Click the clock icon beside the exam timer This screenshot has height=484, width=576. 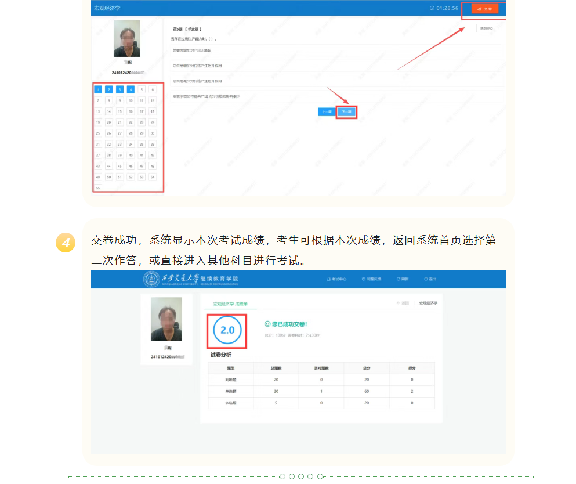432,8
